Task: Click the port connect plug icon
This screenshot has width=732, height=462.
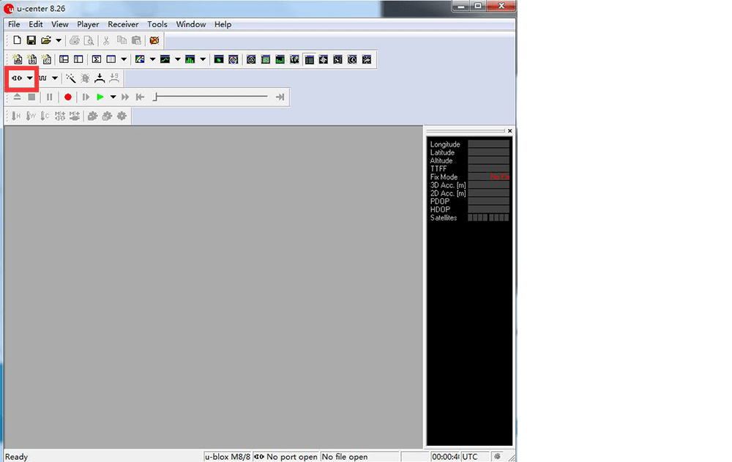Action: [x=16, y=78]
